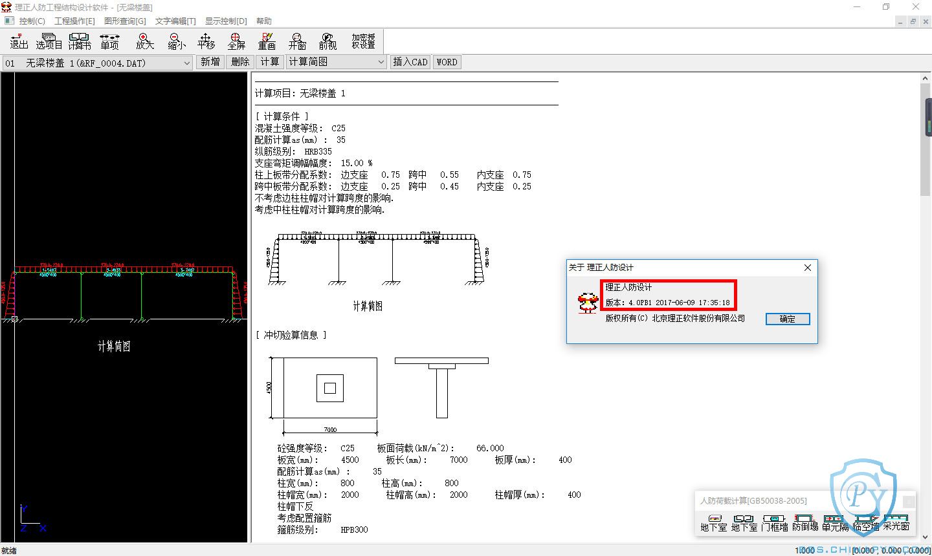Screen dimensions: 932x556
Task: Open the 采光窗 light window tool
Action: pyautogui.click(x=896, y=523)
